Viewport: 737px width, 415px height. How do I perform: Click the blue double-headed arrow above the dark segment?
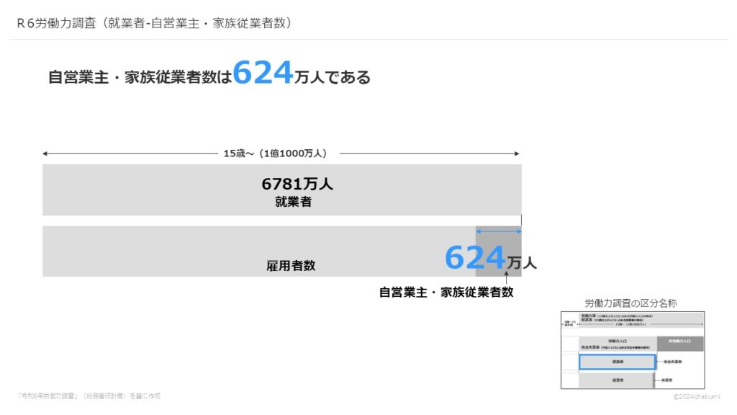(498, 231)
